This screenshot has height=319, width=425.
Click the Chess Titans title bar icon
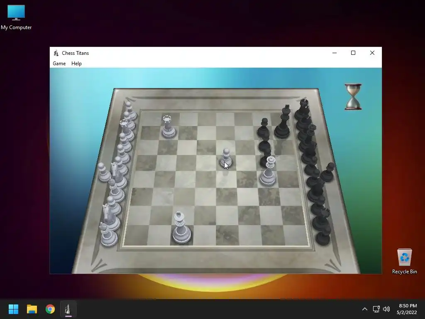[x=56, y=53]
